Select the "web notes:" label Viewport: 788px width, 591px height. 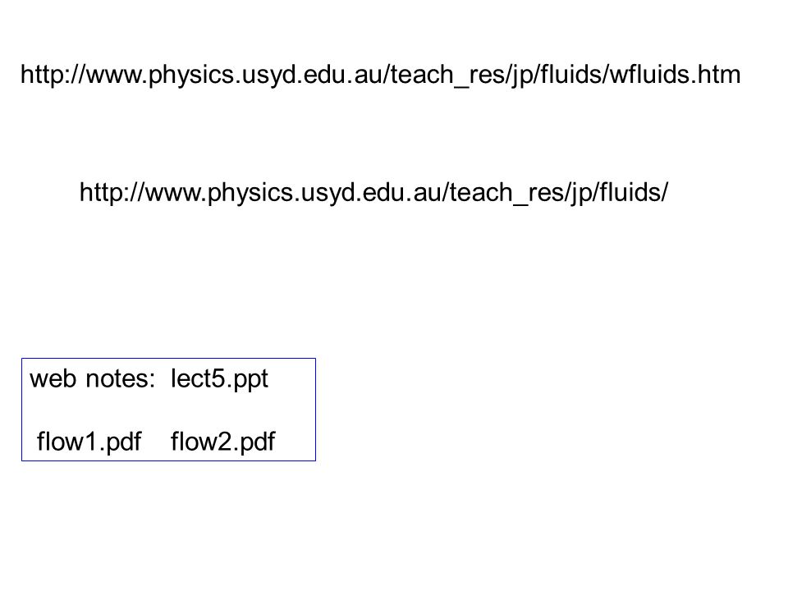93,378
